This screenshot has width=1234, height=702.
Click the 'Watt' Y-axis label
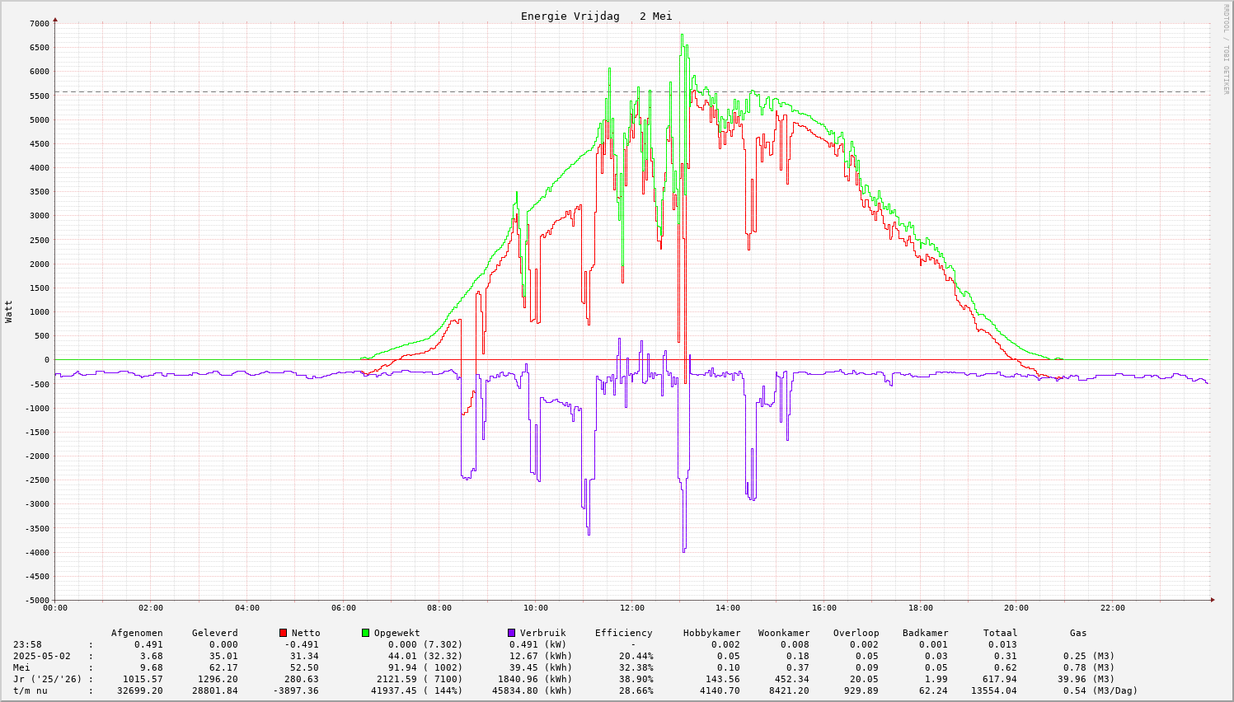click(9, 311)
